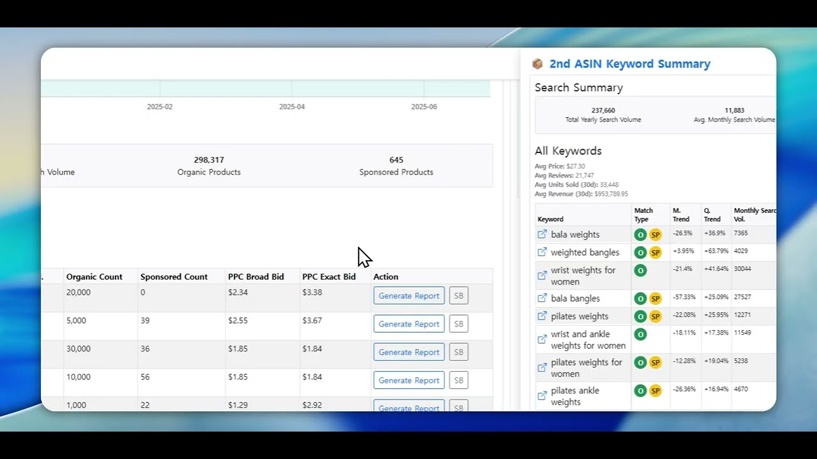The width and height of the screenshot is (817, 459).
Task: Click Keyword column header in summary table
Action: tap(550, 219)
